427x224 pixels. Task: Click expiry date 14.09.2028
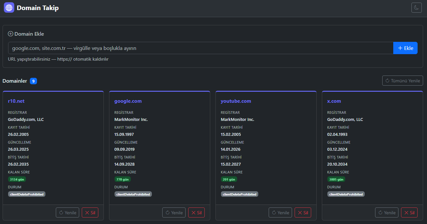(x=125, y=164)
